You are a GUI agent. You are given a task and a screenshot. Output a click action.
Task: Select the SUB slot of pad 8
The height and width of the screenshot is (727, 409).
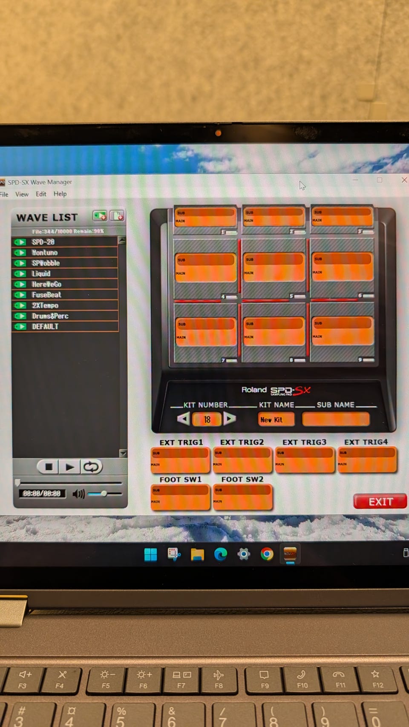click(274, 324)
